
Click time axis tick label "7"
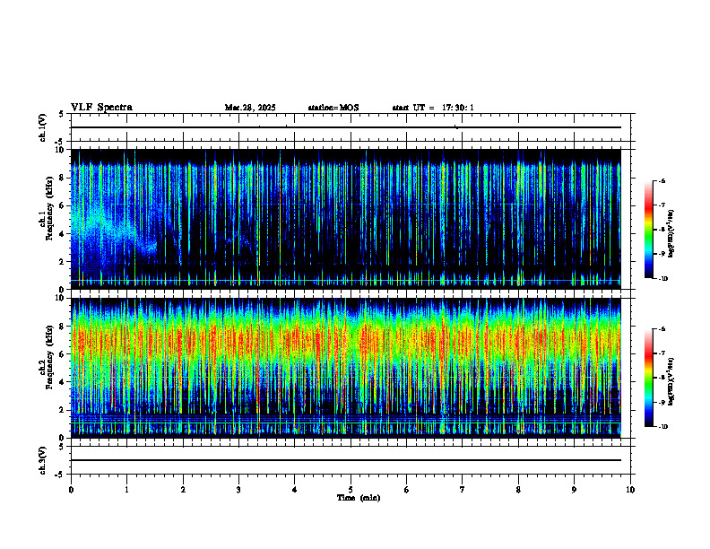(463, 490)
